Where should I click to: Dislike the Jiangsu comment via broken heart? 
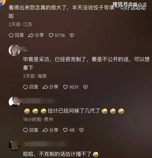click(72, 35)
